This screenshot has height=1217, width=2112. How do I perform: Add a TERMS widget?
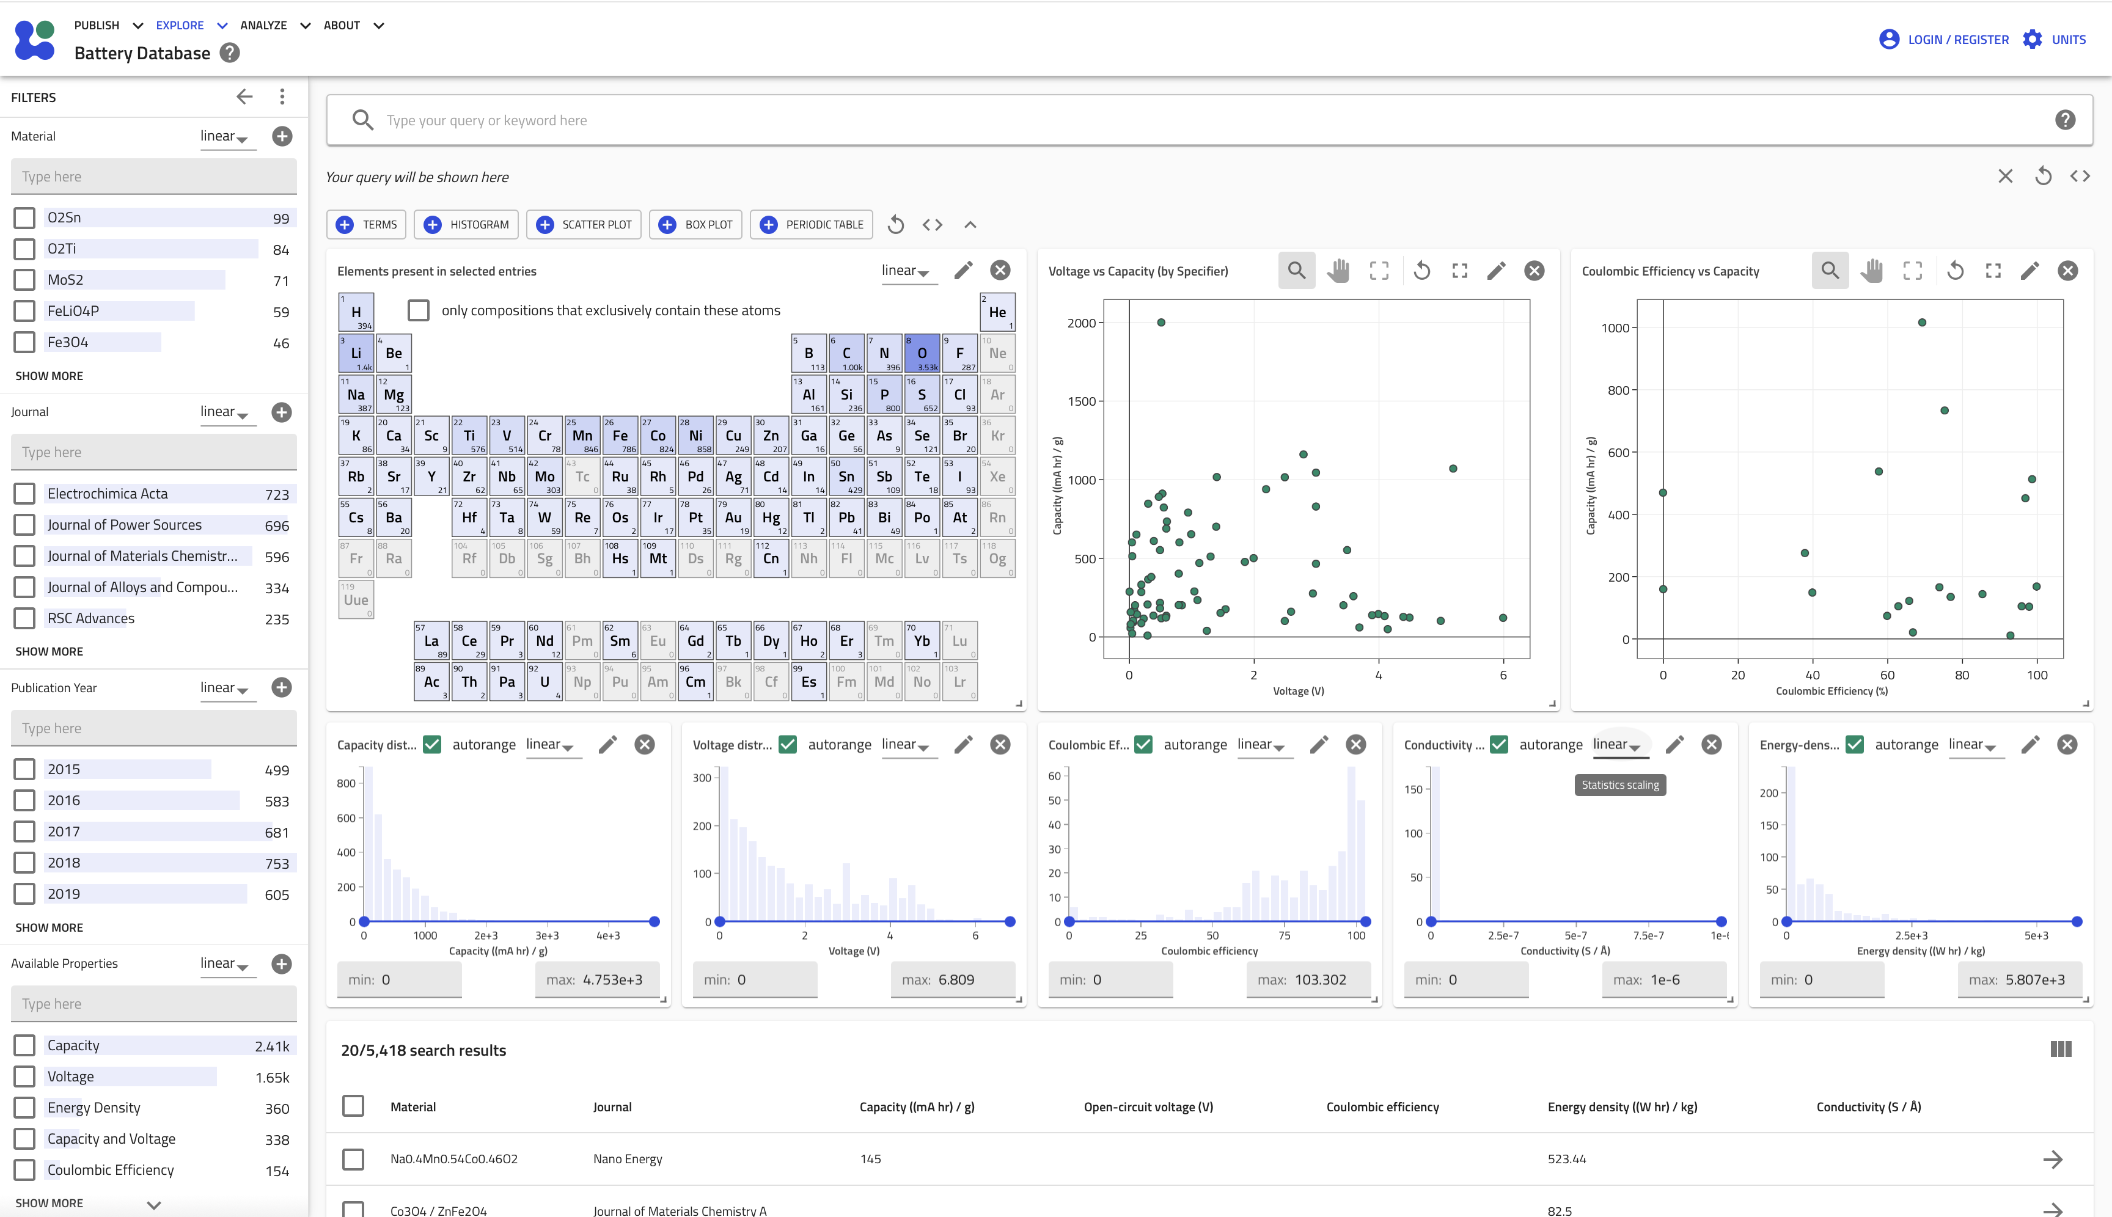click(x=366, y=225)
